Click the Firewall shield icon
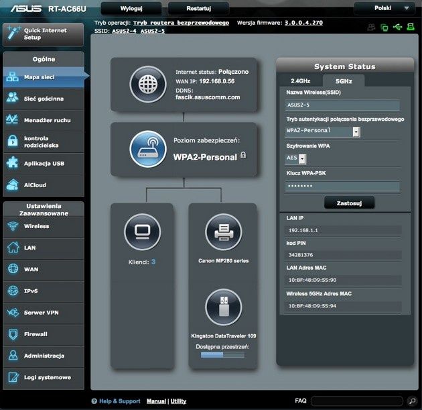The height and width of the screenshot is (410, 422). tap(13, 334)
